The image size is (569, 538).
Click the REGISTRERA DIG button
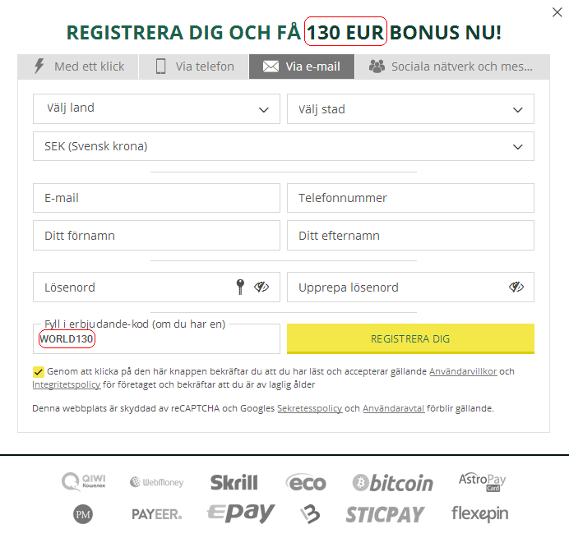click(410, 338)
